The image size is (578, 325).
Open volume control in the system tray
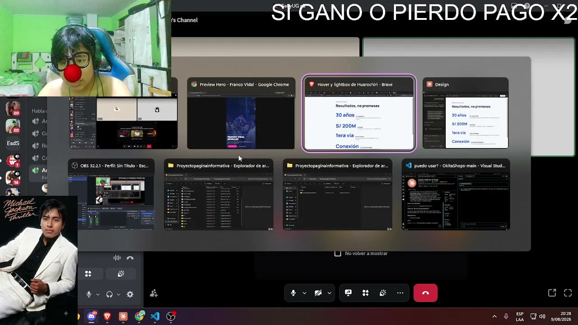pyautogui.click(x=542, y=316)
